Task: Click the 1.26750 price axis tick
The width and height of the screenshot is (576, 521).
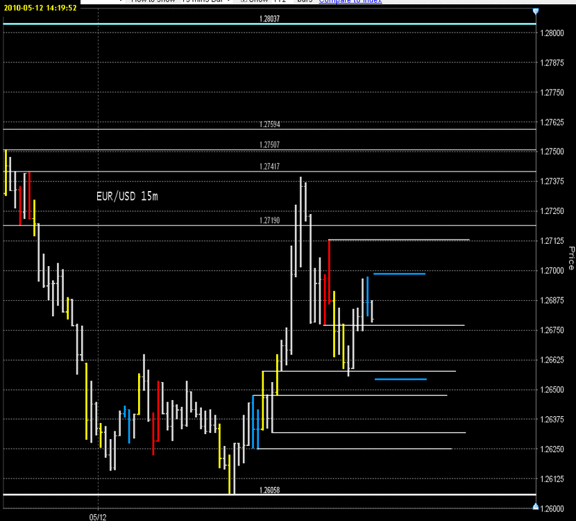Action: tap(552, 330)
